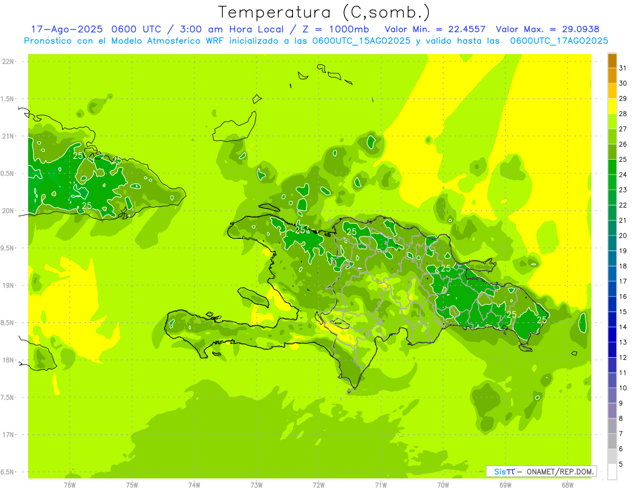Click the "20N" latitude axis label
The width and height of the screenshot is (637, 492).
8,211
